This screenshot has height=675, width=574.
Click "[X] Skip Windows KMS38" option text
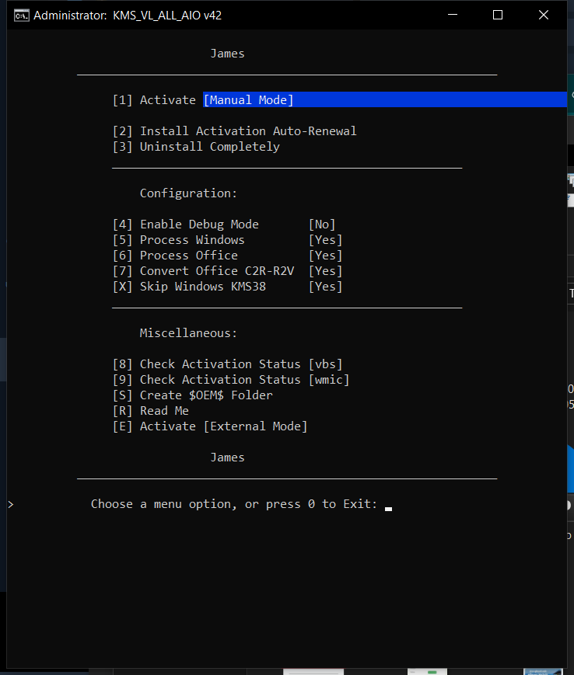point(189,287)
